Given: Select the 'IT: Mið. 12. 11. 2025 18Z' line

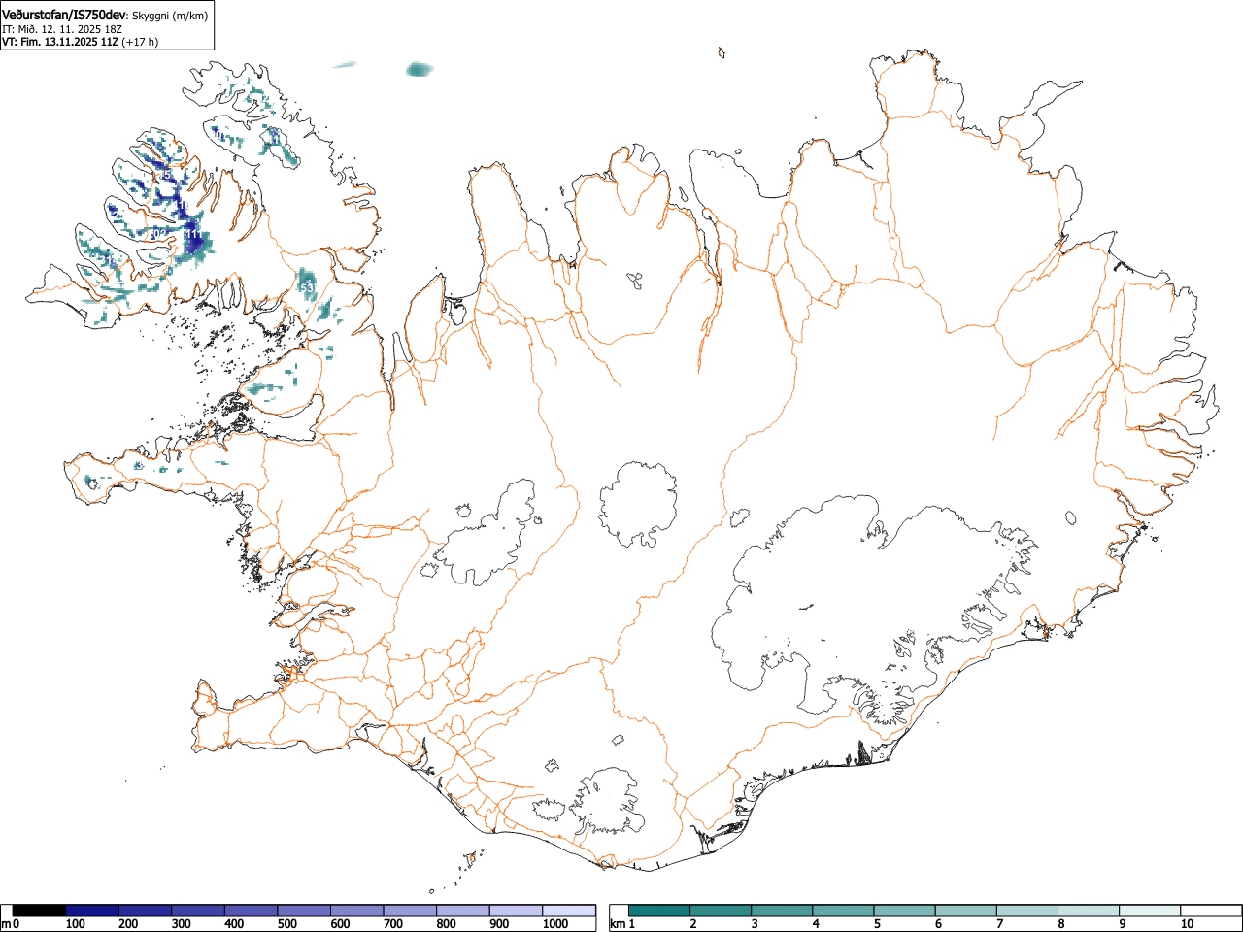Looking at the screenshot, I should click(x=62, y=29).
